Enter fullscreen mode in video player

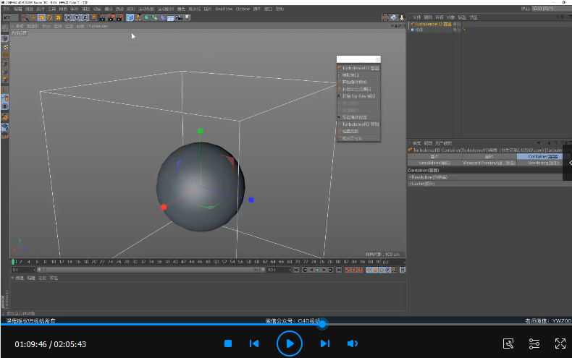pos(560,344)
